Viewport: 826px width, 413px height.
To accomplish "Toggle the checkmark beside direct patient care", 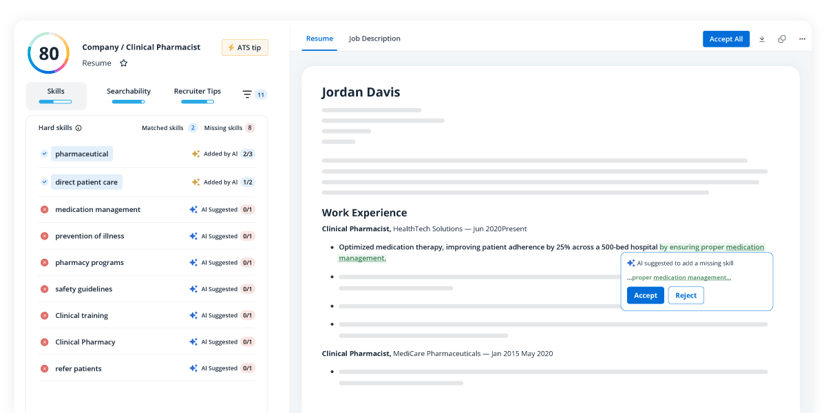I will coord(45,182).
